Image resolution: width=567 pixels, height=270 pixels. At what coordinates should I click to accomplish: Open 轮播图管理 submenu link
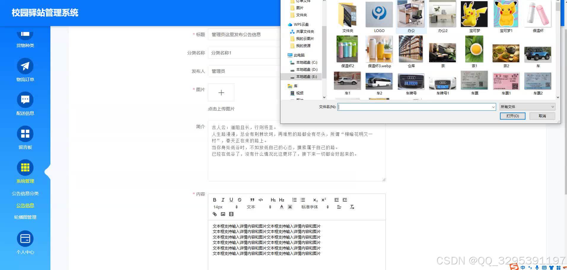(x=25, y=217)
